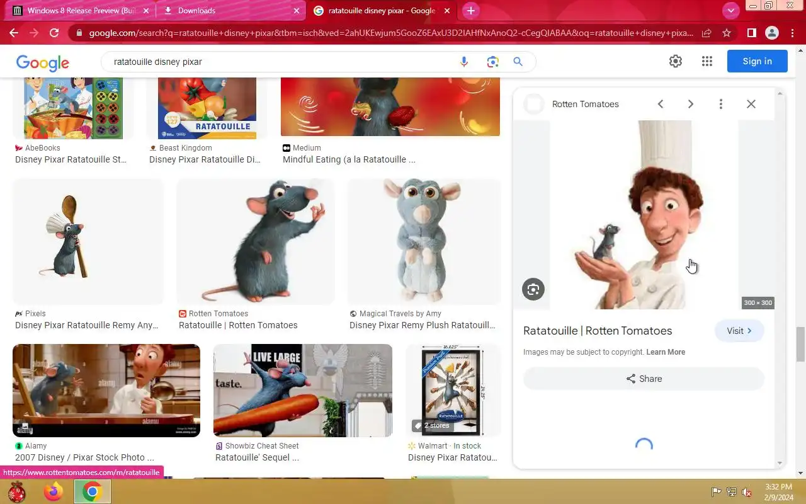
Task: Go to the Google logo homepage
Action: pos(43,62)
